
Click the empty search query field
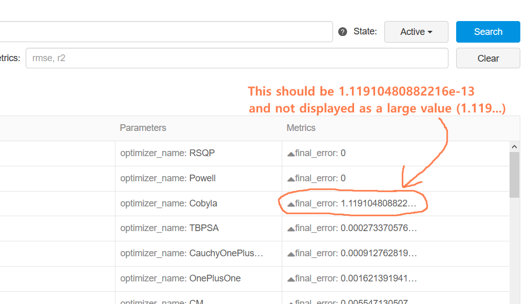166,31
